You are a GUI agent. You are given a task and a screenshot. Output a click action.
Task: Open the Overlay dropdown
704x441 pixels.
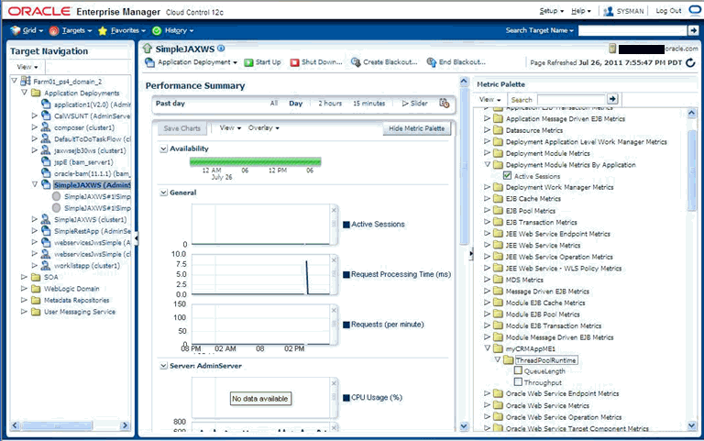pyautogui.click(x=264, y=128)
